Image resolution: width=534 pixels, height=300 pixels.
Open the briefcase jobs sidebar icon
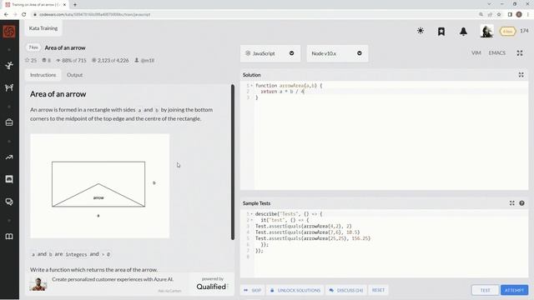(x=9, y=122)
